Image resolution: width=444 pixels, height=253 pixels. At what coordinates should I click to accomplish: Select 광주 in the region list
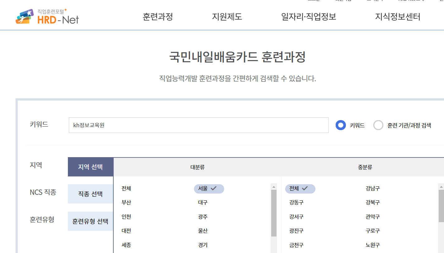(x=203, y=217)
